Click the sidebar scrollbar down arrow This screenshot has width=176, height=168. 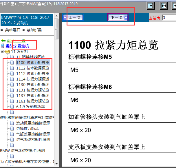(x=56, y=164)
